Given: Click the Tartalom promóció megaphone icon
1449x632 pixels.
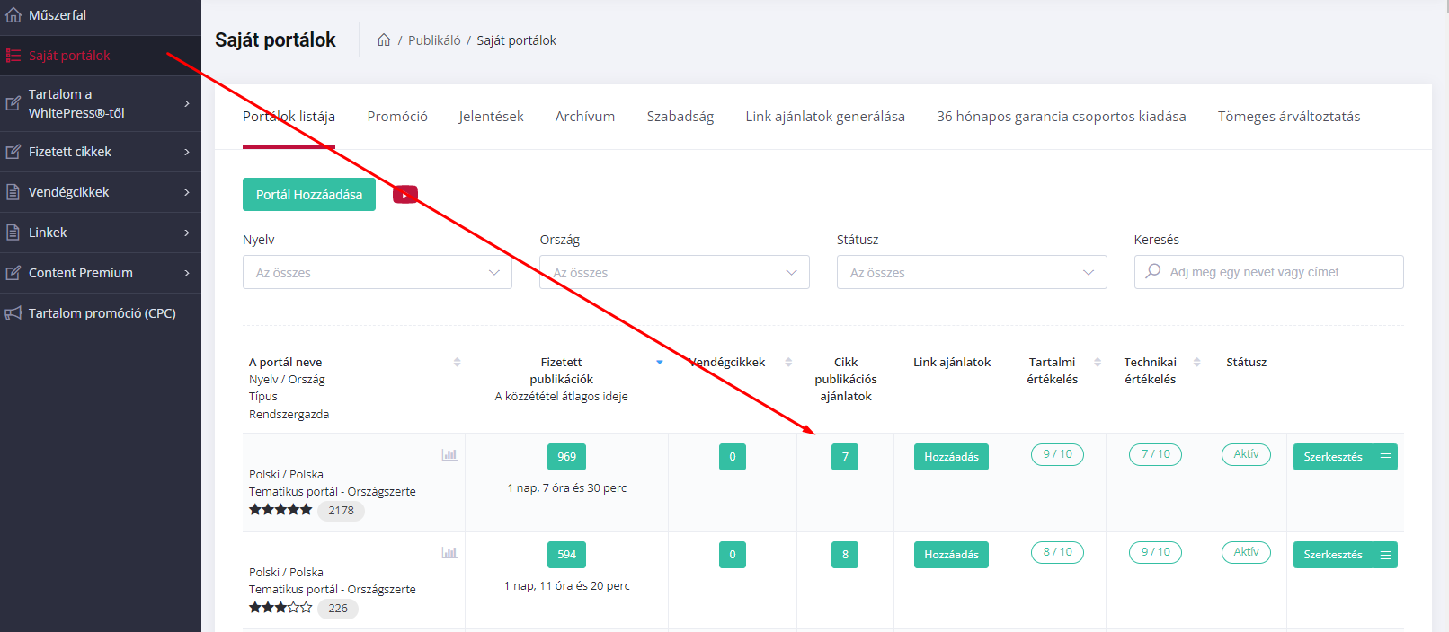Looking at the screenshot, I should 13,313.
